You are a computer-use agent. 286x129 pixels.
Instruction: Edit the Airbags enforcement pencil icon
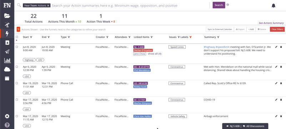point(276,116)
